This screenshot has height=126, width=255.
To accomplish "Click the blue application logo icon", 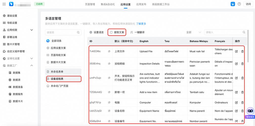I will [11, 4].
